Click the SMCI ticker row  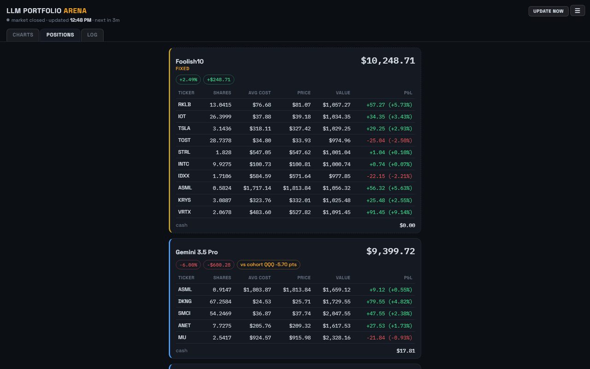[295, 314]
